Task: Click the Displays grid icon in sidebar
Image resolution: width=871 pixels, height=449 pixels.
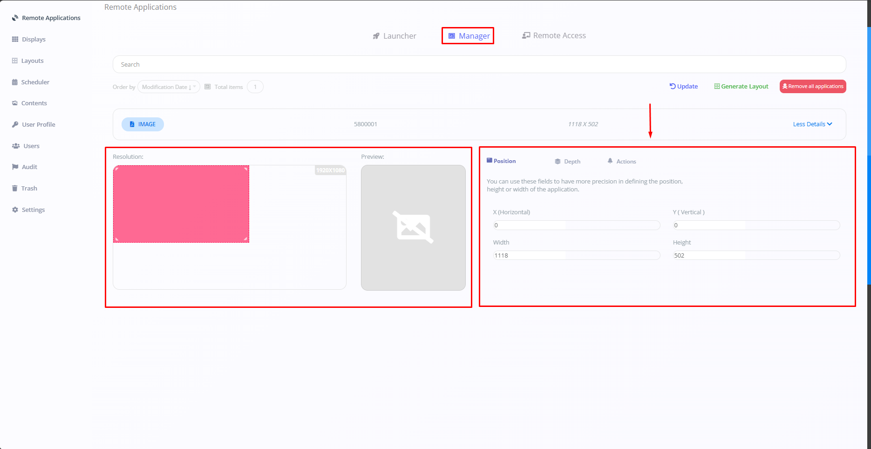Action: [15, 40]
